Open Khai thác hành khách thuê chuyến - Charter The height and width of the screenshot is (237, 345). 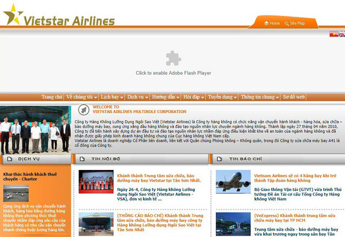[30, 176]
